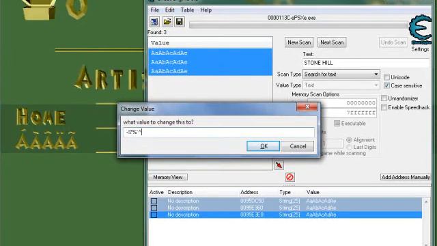Open the File menu
437x246 pixels.
[155, 10]
